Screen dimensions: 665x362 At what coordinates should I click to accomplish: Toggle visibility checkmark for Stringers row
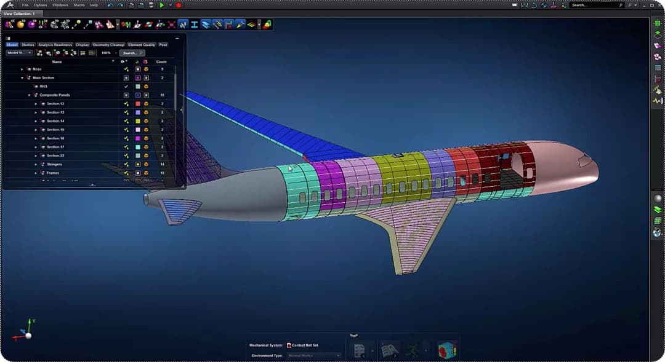pyautogui.click(x=126, y=165)
